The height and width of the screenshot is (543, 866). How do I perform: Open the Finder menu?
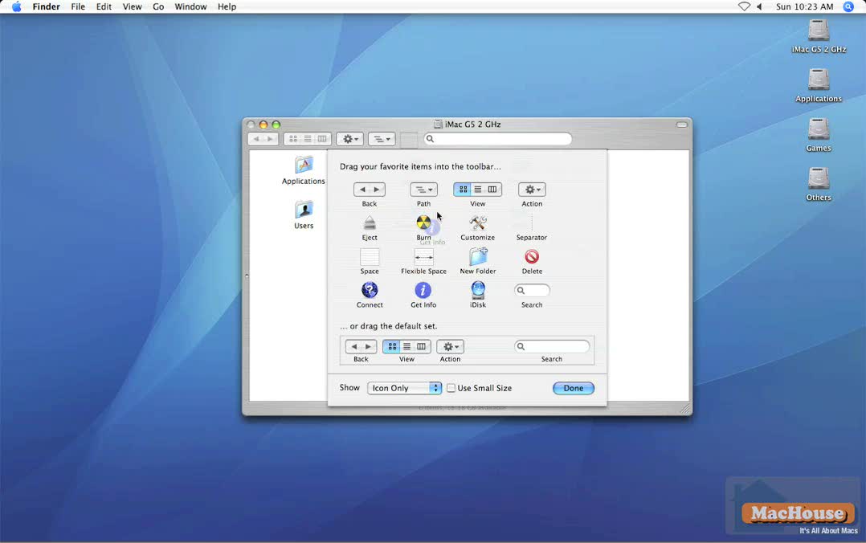coord(47,6)
